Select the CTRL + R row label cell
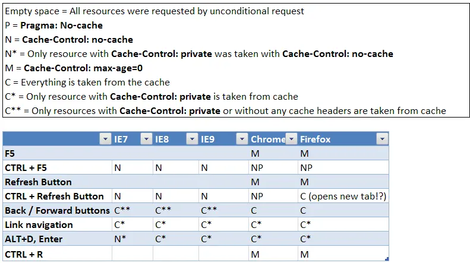 57,254
